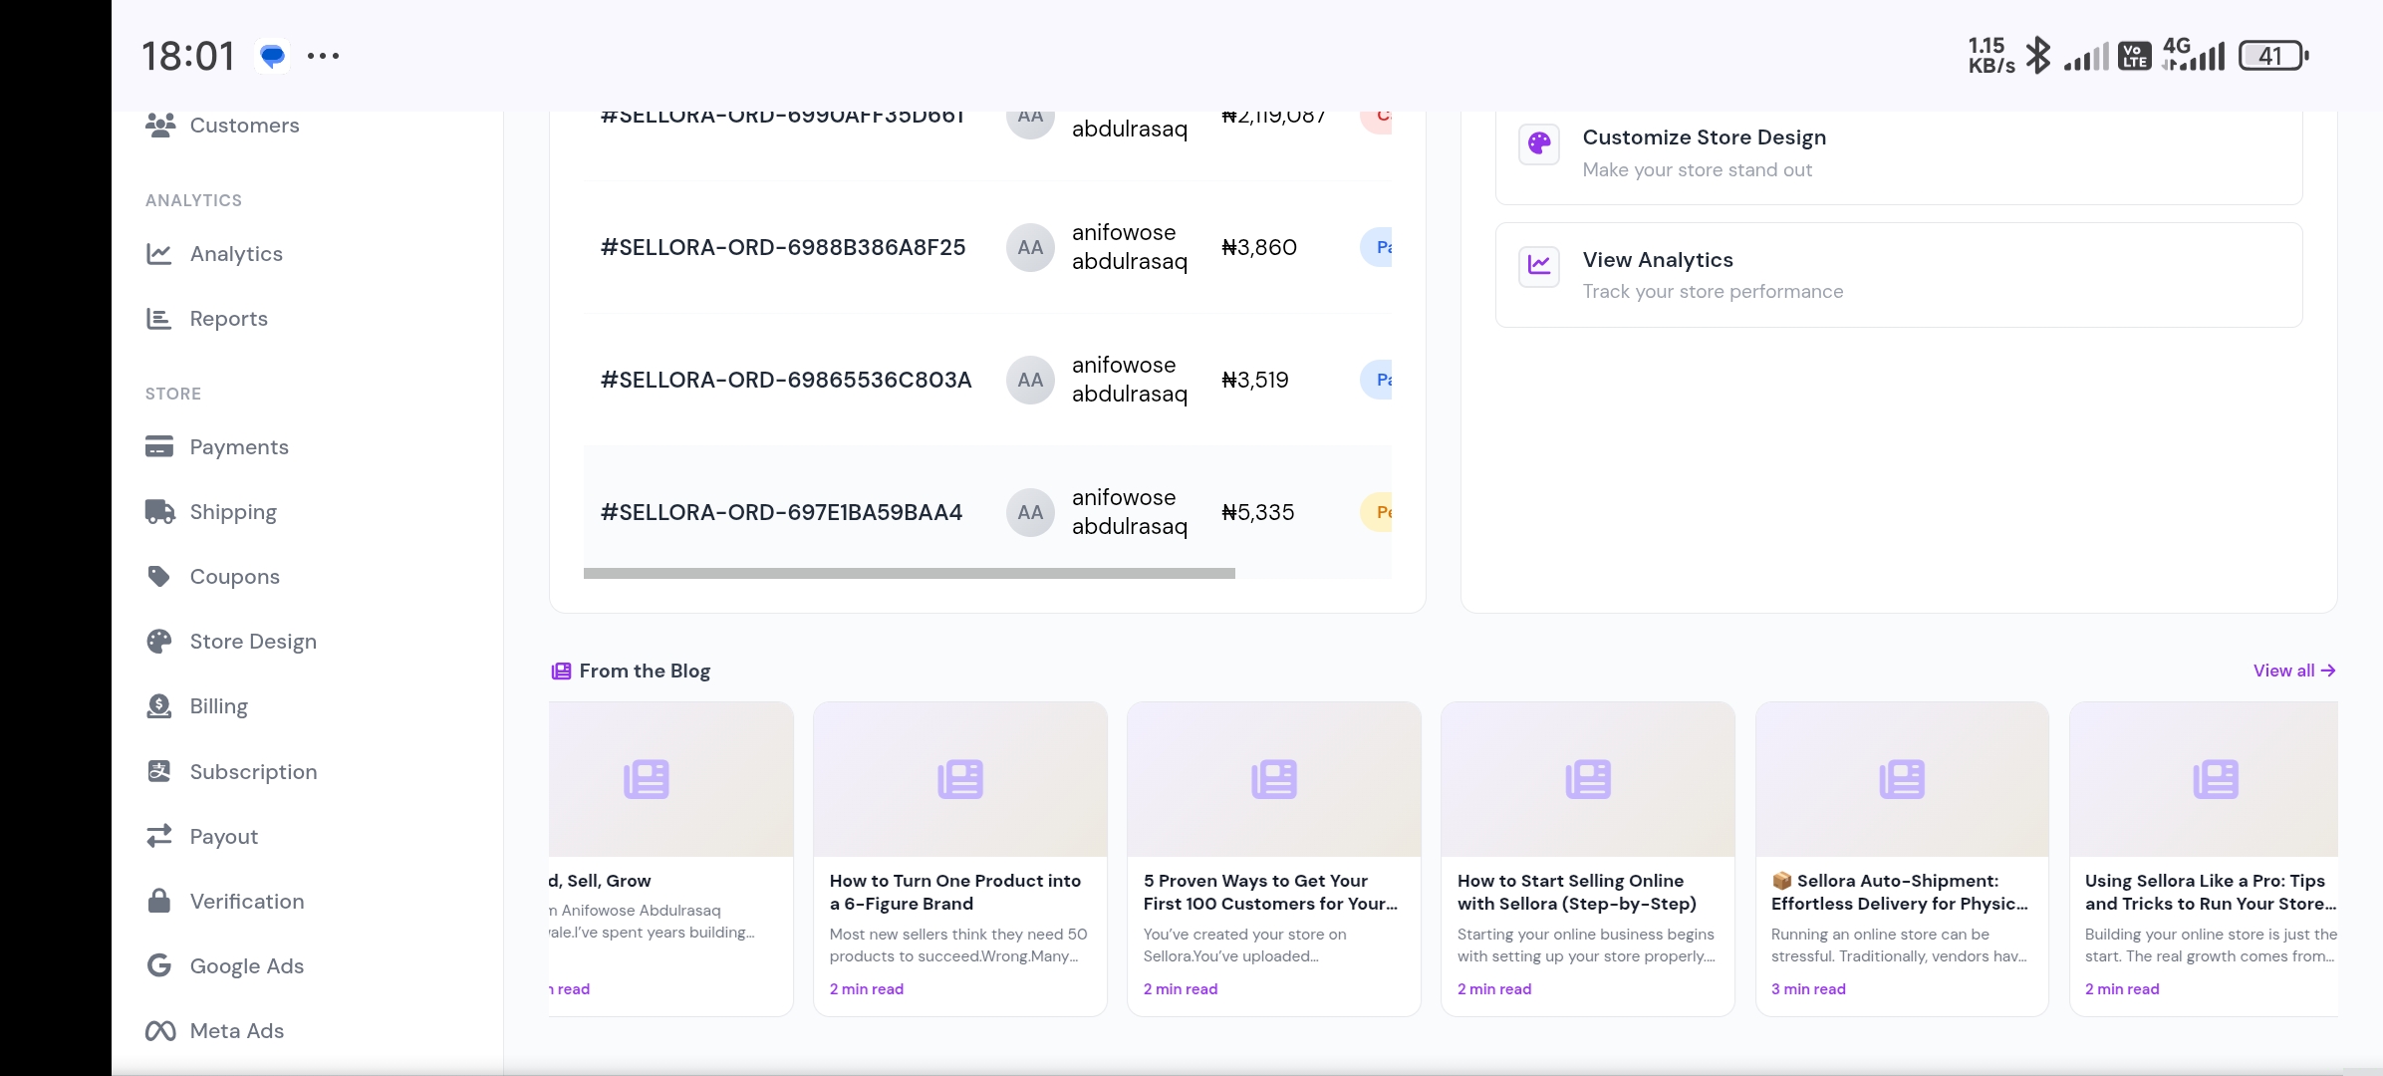
Task: Open the 5 Proven Ways blog thumbnail
Action: point(1273,779)
